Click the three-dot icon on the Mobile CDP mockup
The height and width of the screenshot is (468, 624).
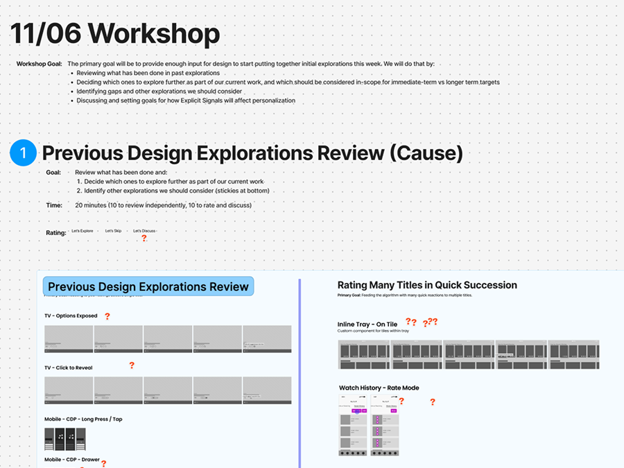click(60, 436)
